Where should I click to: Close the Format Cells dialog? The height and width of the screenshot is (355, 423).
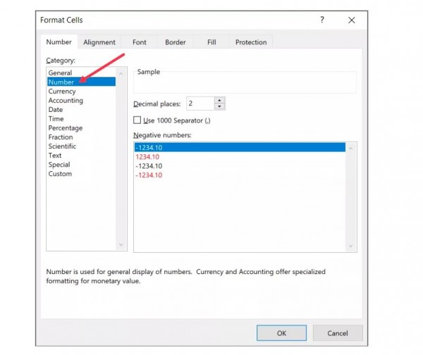tap(352, 20)
